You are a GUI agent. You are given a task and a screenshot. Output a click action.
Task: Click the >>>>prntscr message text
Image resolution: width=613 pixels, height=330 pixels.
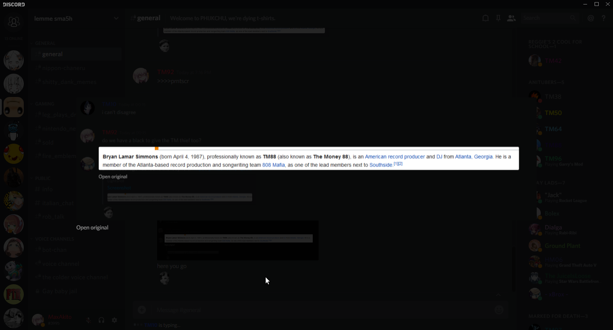tap(173, 81)
